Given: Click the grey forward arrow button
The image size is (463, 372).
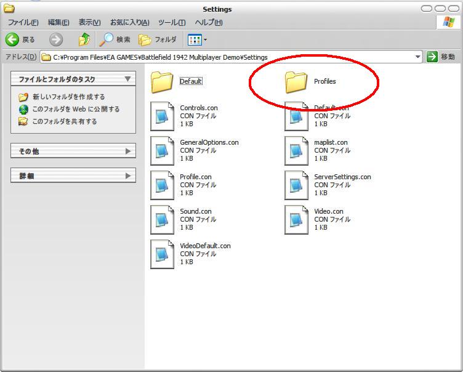Looking at the screenshot, I should pos(56,39).
